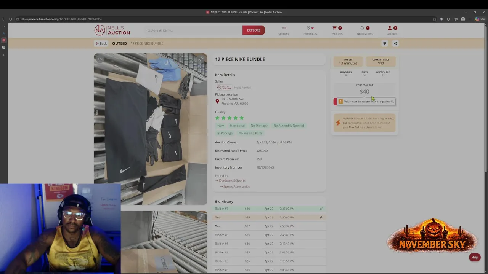Click the Bidders count
This screenshot has width=488, height=274.
(346, 74)
